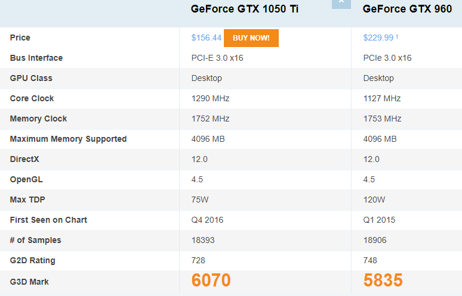Select the Bus Interface row label
The height and width of the screenshot is (296, 462).
click(36, 58)
